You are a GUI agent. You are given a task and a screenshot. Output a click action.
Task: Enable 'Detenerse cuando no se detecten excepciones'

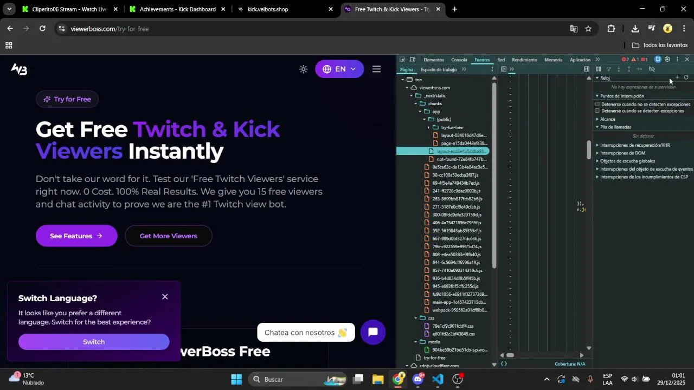597,104
